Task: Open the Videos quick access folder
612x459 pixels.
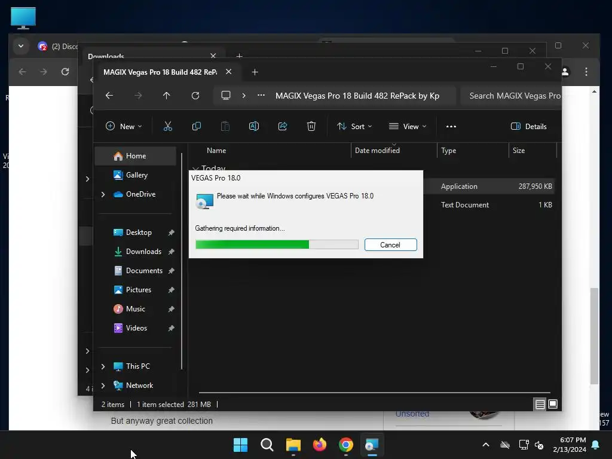Action: coord(136,328)
